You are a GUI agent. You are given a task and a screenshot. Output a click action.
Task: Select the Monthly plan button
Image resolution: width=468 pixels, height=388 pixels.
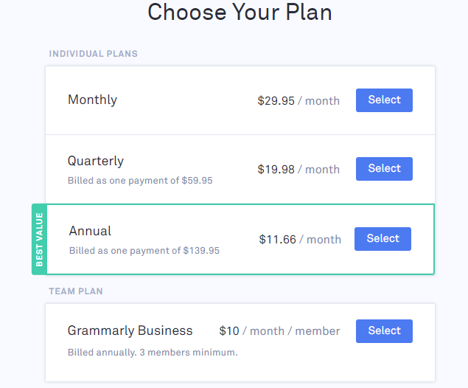[x=384, y=100]
